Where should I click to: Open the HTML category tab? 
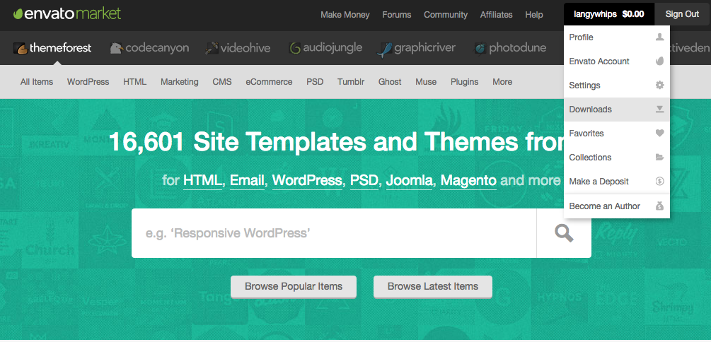[x=134, y=82]
